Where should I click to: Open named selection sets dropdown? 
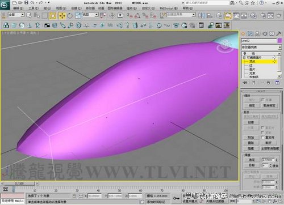[x=181, y=14]
